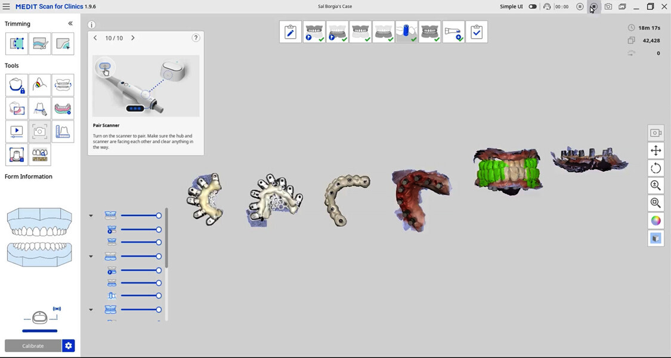This screenshot has height=358, width=671.
Task: Select the polygon trimming tool in Trimming panel
Action: (x=16, y=43)
